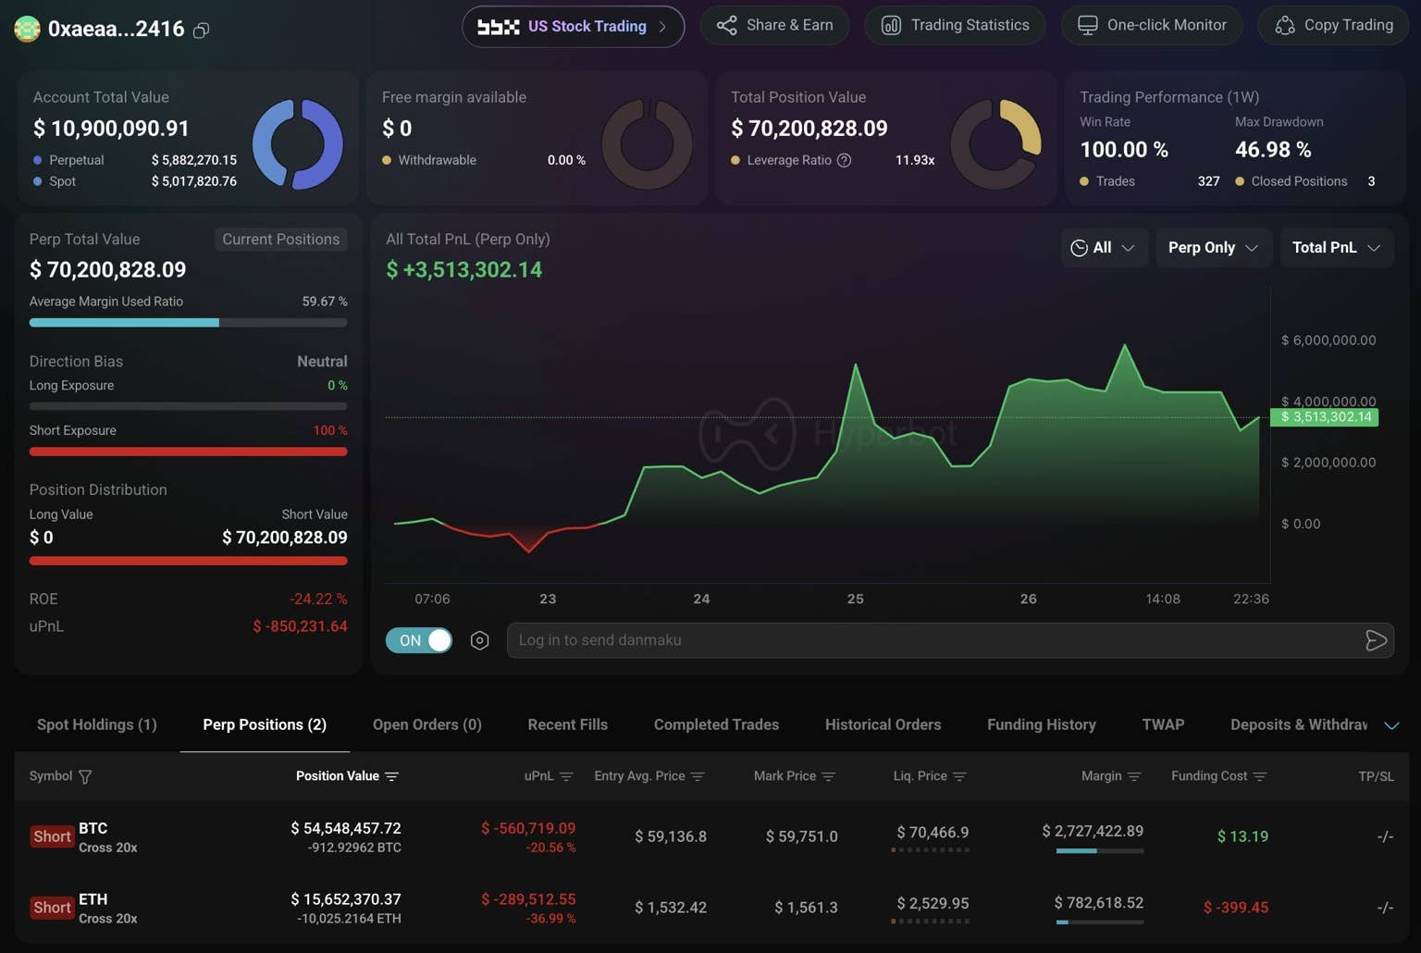Click the account avatar icon
The width and height of the screenshot is (1421, 953).
[27, 29]
